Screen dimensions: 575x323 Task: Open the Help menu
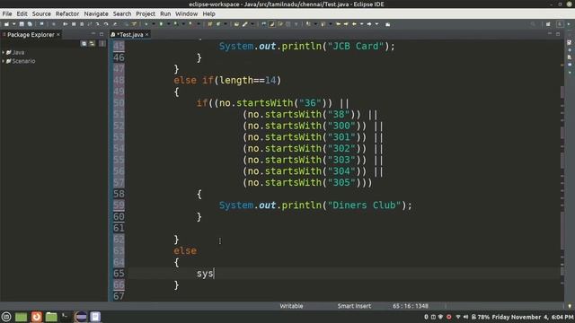[208, 14]
